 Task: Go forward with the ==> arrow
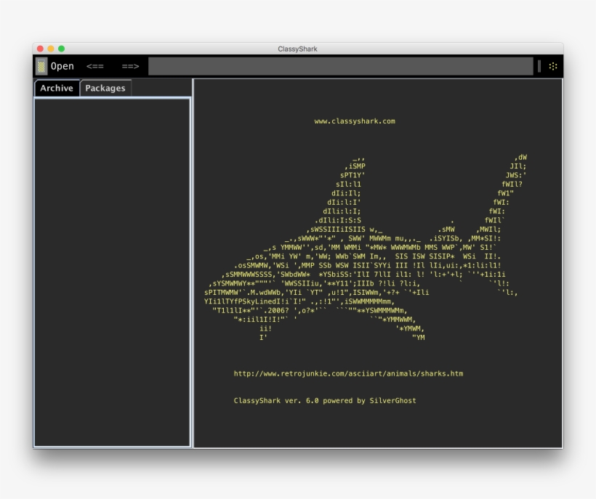[130, 66]
